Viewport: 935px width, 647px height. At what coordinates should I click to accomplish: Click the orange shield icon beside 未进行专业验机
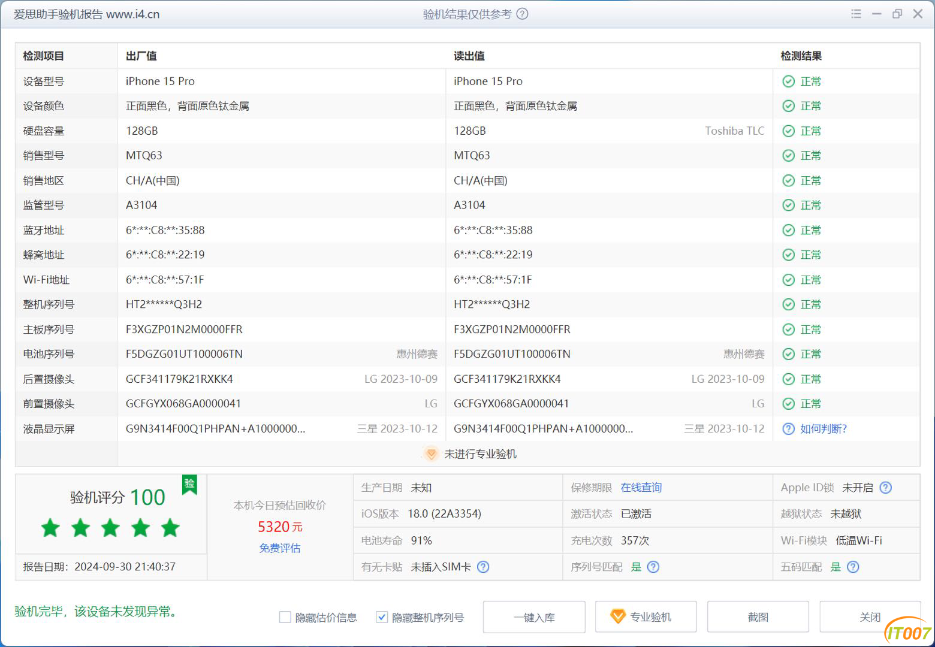pos(431,454)
